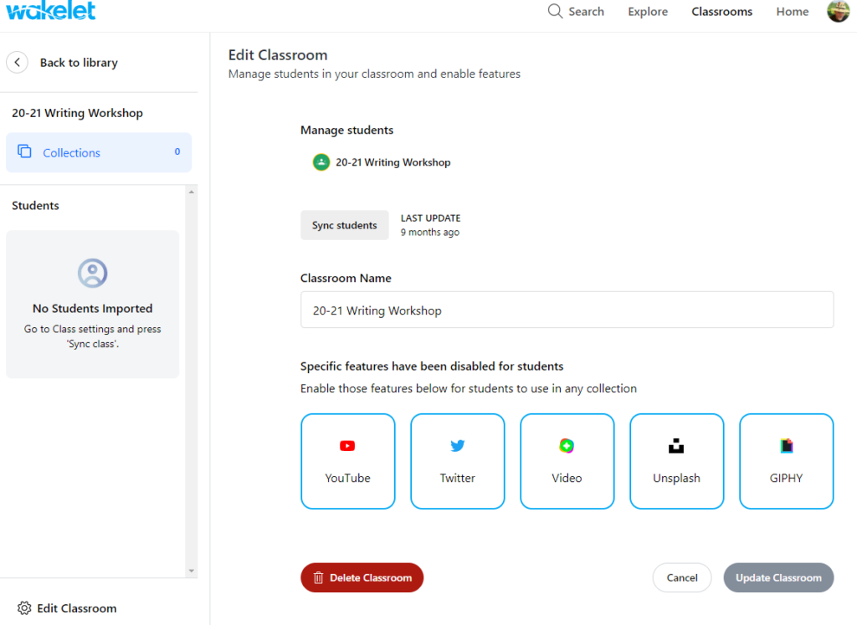The width and height of the screenshot is (857, 625).
Task: Click the Video feature icon
Action: point(567,446)
